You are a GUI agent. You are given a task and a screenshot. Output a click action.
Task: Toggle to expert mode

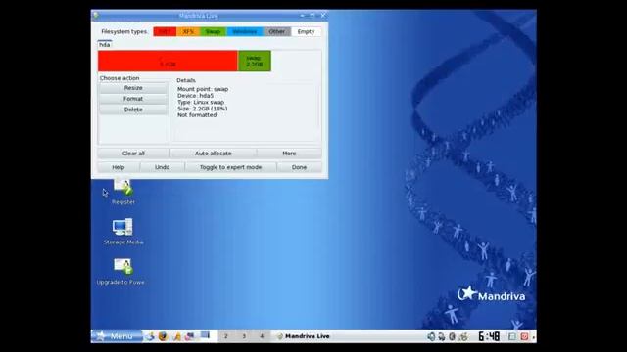pyautogui.click(x=231, y=167)
